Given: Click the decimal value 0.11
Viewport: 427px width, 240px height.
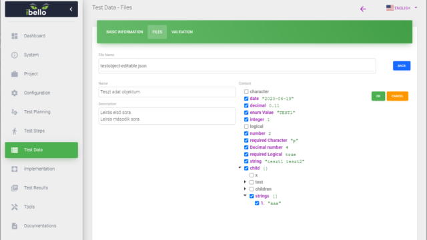Looking at the screenshot, I should click(274, 106).
